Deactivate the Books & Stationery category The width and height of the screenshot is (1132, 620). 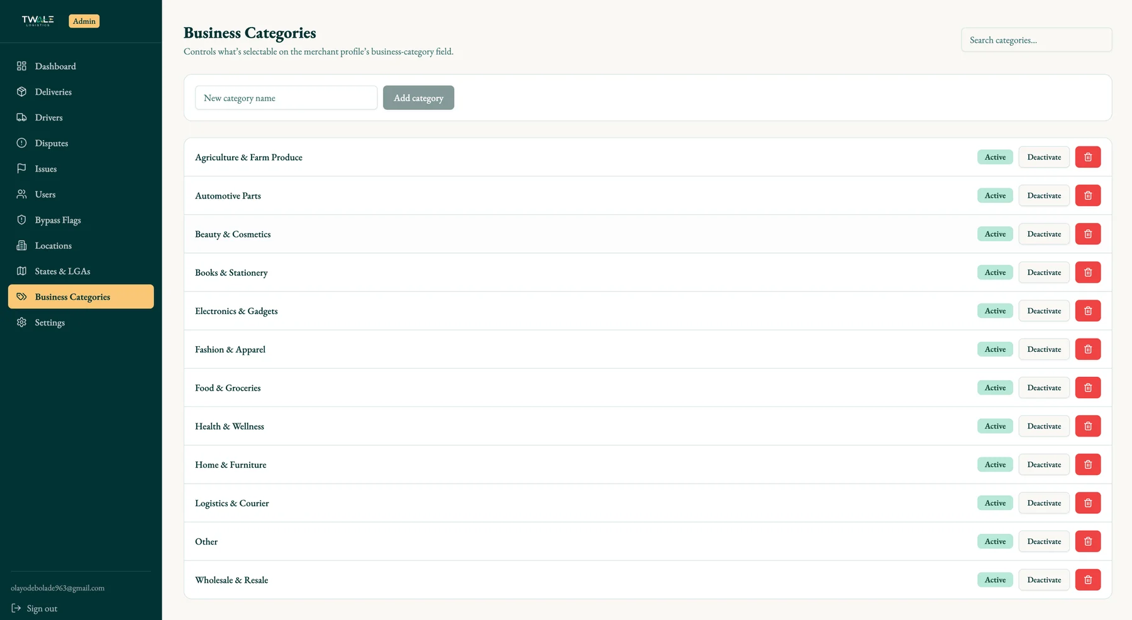[1044, 272]
